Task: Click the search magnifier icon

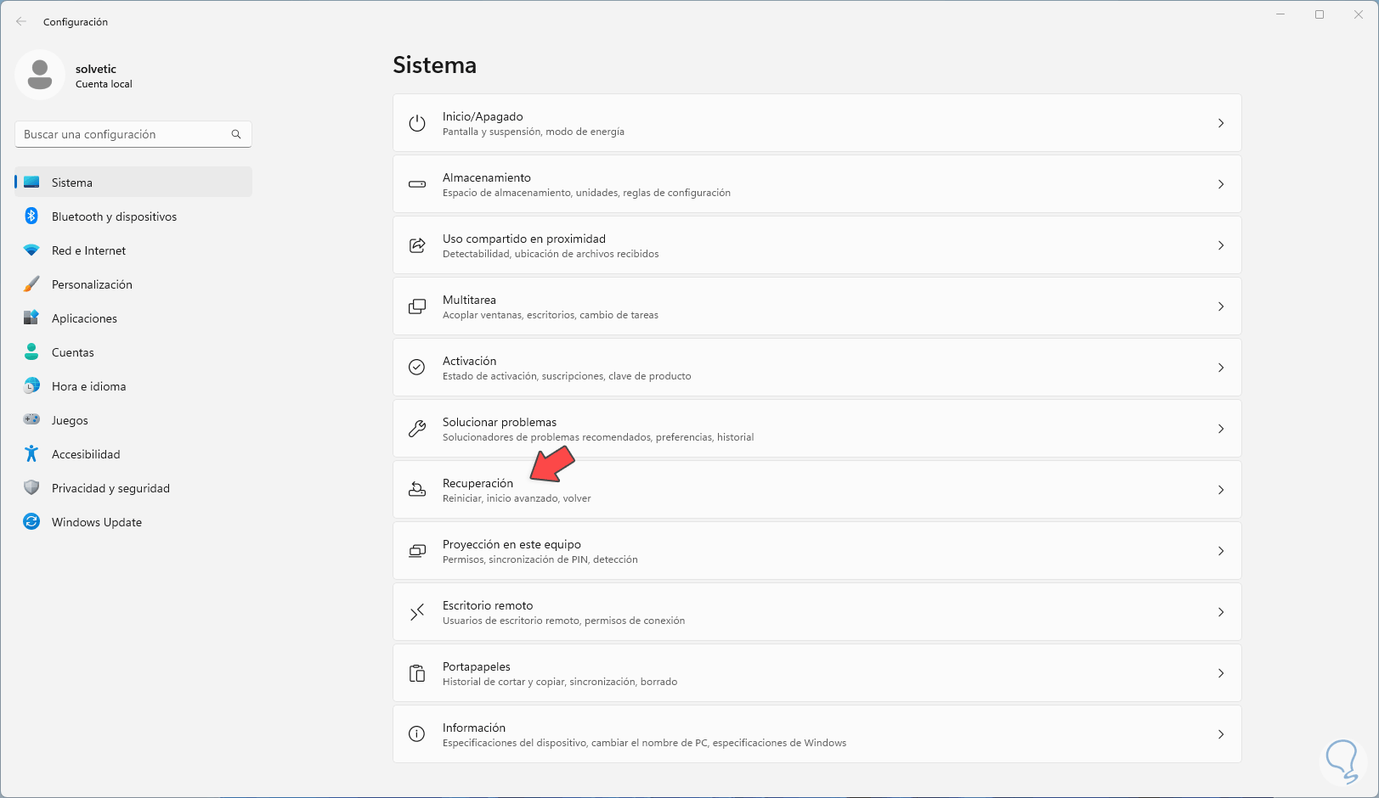Action: coord(236,134)
